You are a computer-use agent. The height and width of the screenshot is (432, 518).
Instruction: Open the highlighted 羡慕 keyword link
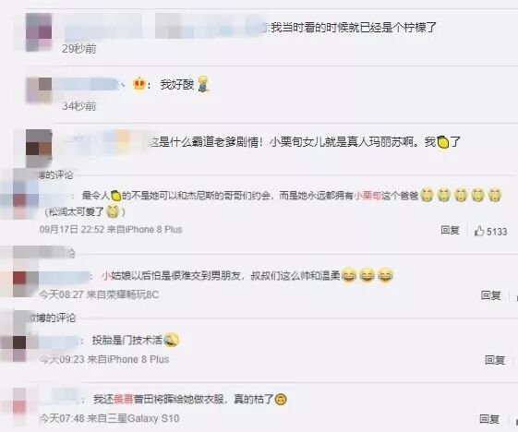point(123,400)
